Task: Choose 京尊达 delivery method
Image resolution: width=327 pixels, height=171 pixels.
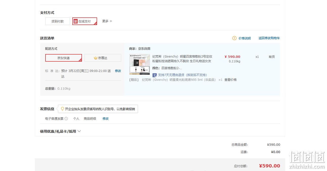Action: (103, 58)
